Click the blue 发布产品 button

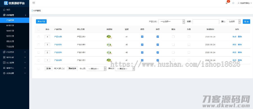pyautogui.click(x=41, y=21)
